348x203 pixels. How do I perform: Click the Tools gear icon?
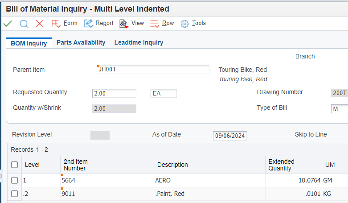tap(184, 24)
